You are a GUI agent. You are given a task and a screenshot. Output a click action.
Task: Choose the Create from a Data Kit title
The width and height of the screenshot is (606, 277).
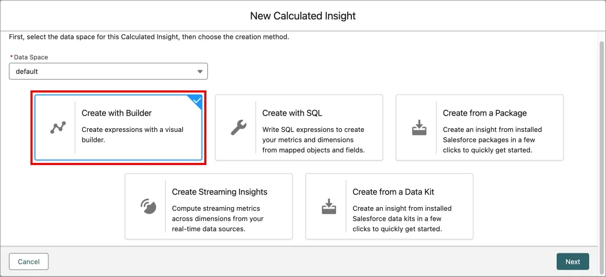click(393, 192)
